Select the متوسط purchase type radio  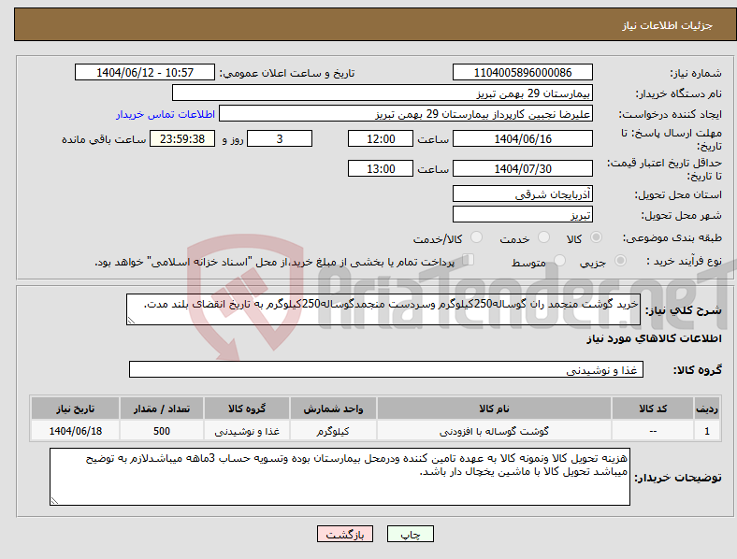[x=559, y=260]
